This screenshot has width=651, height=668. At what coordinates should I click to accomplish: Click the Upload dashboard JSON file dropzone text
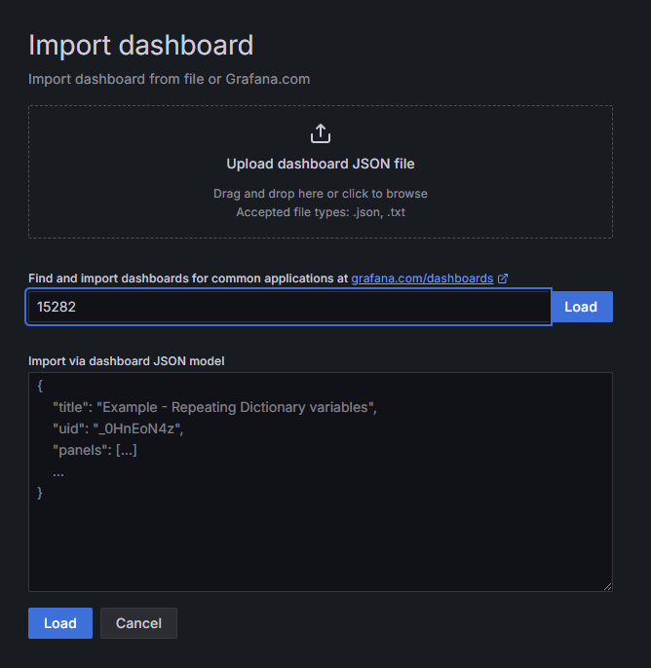321,164
